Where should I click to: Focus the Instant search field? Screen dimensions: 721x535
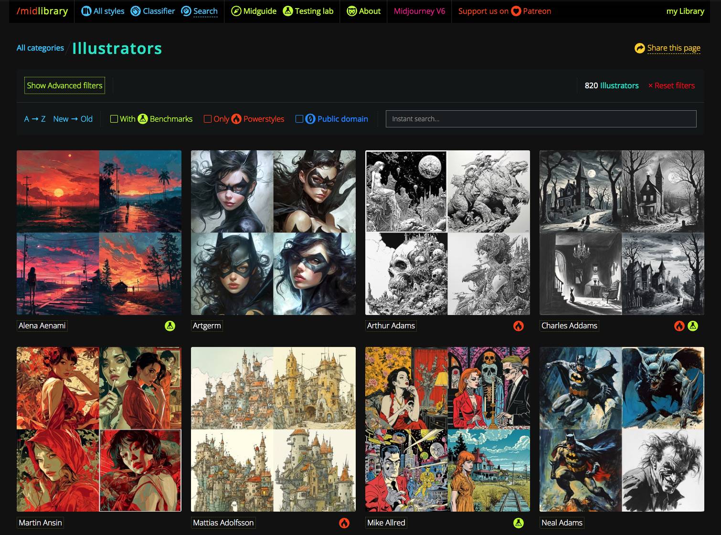point(541,119)
